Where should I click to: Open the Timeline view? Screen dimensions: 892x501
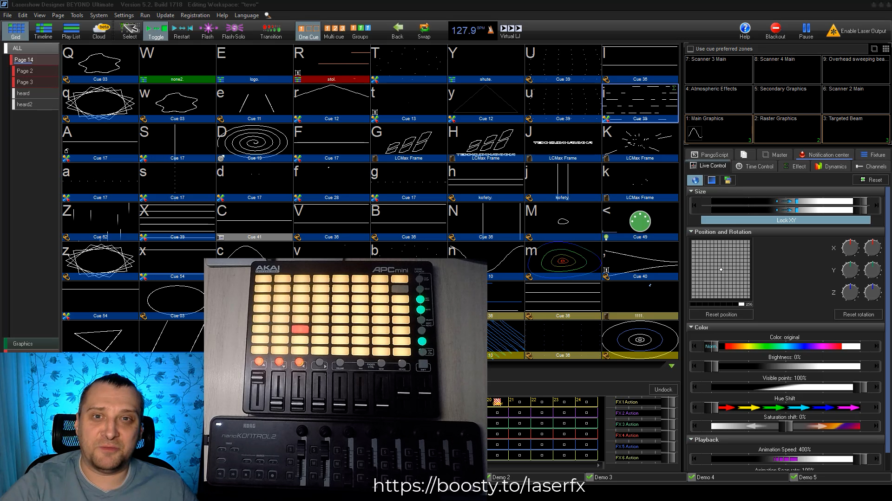tap(43, 31)
